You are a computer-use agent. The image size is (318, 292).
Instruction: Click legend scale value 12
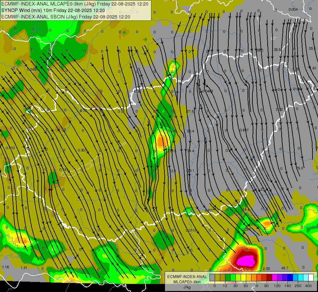coord(225,286)
